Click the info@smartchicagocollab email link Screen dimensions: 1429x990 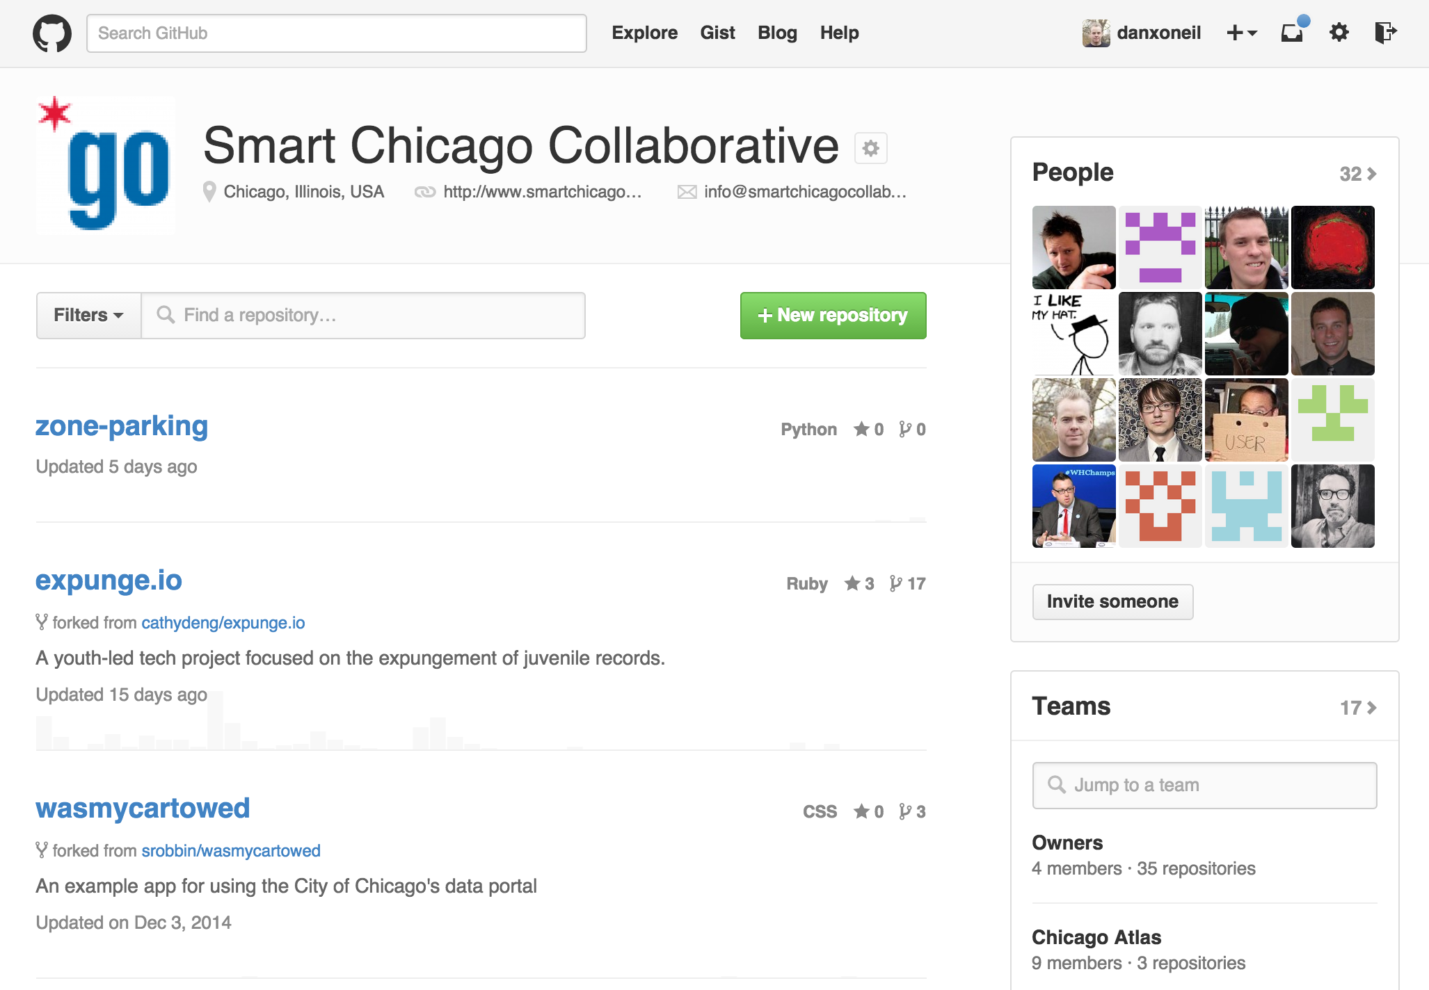[x=805, y=192]
